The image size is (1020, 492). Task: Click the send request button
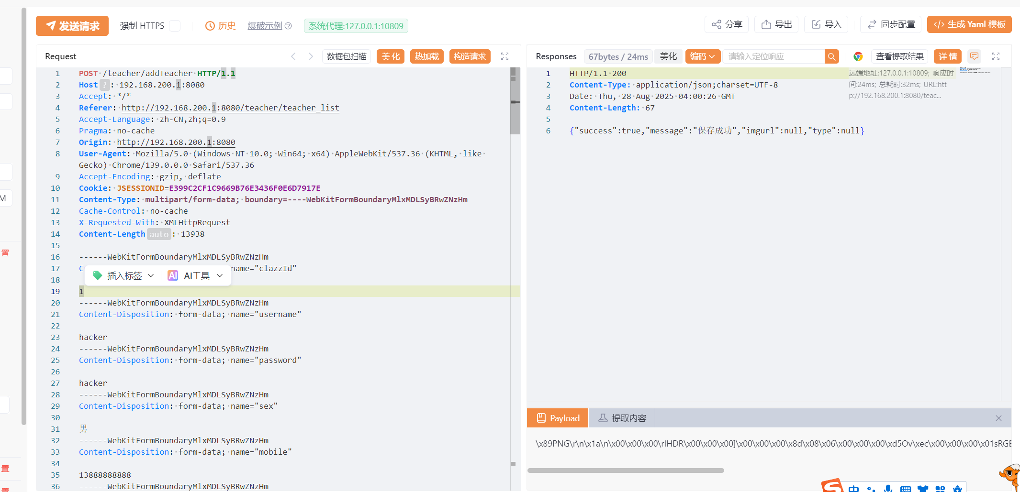click(72, 26)
